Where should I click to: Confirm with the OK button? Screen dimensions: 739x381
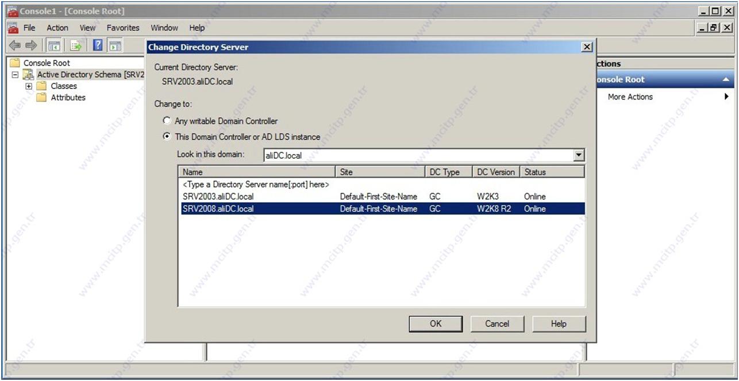(436, 324)
